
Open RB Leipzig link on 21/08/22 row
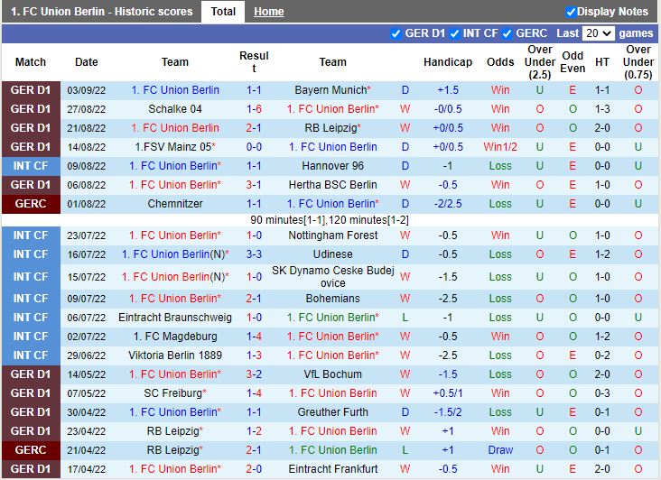tap(332, 128)
